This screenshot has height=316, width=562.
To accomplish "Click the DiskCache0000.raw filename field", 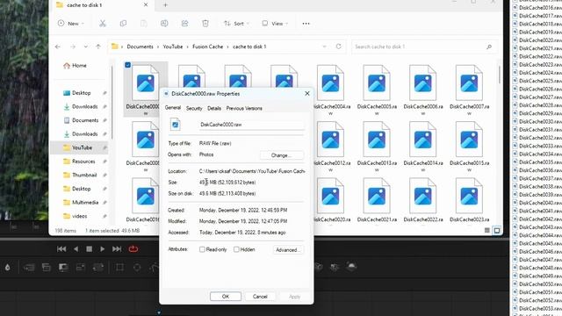I will (252, 125).
